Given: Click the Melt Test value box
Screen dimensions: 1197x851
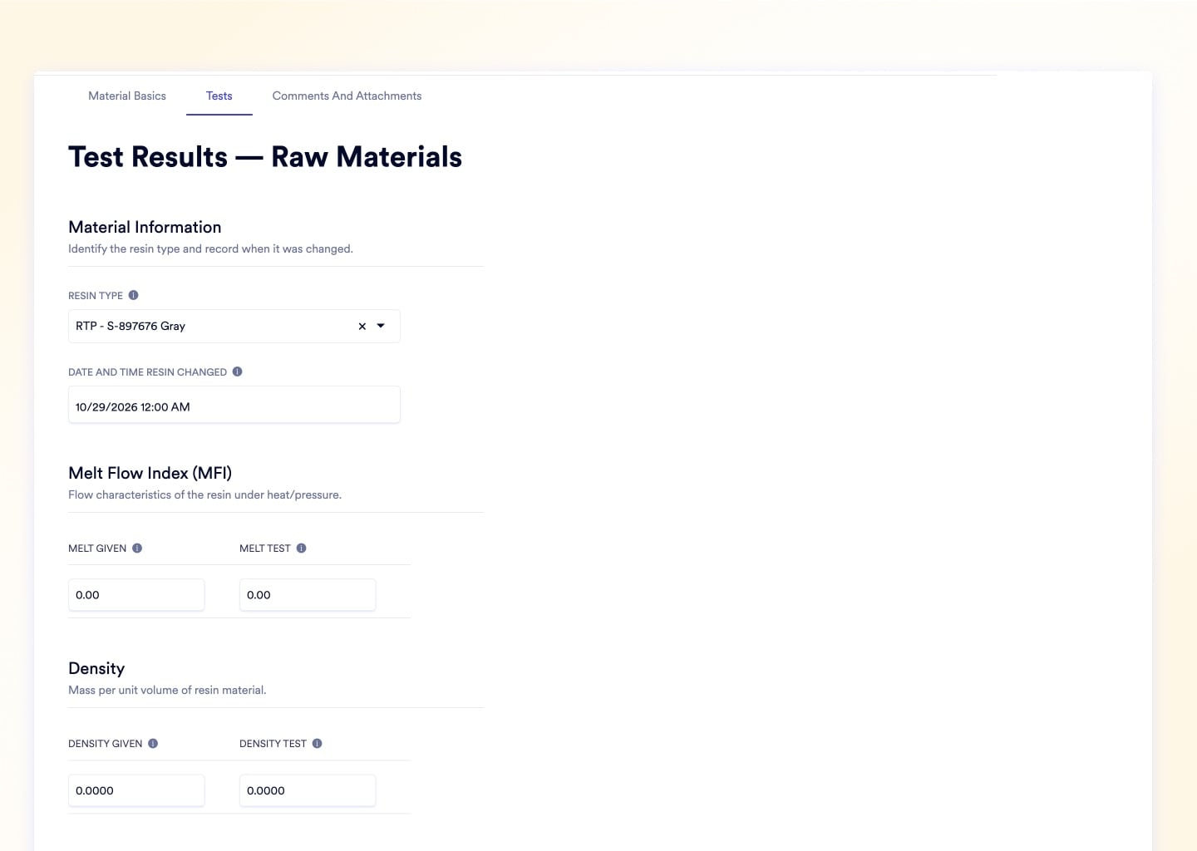Looking at the screenshot, I should point(307,594).
